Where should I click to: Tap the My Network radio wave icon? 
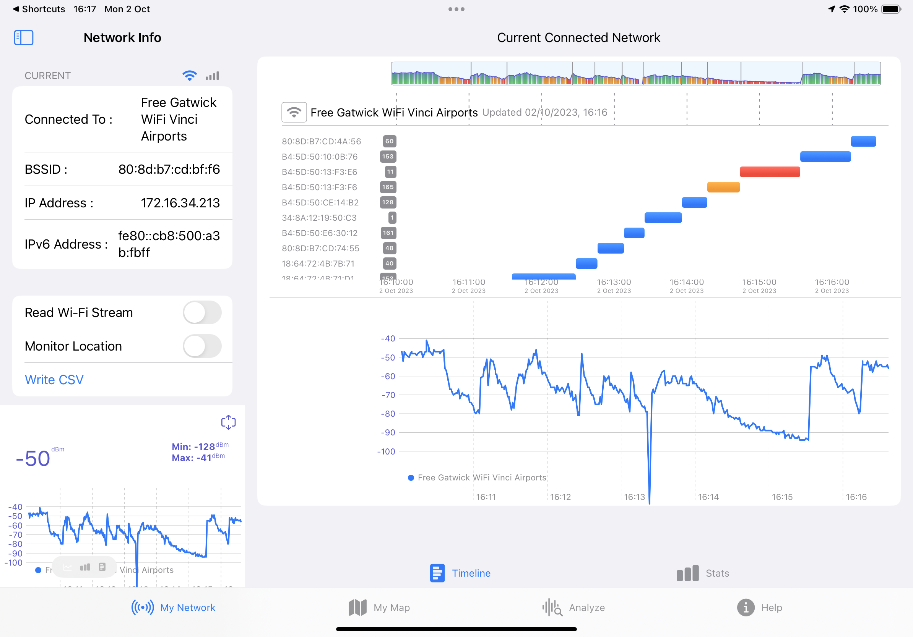point(142,608)
